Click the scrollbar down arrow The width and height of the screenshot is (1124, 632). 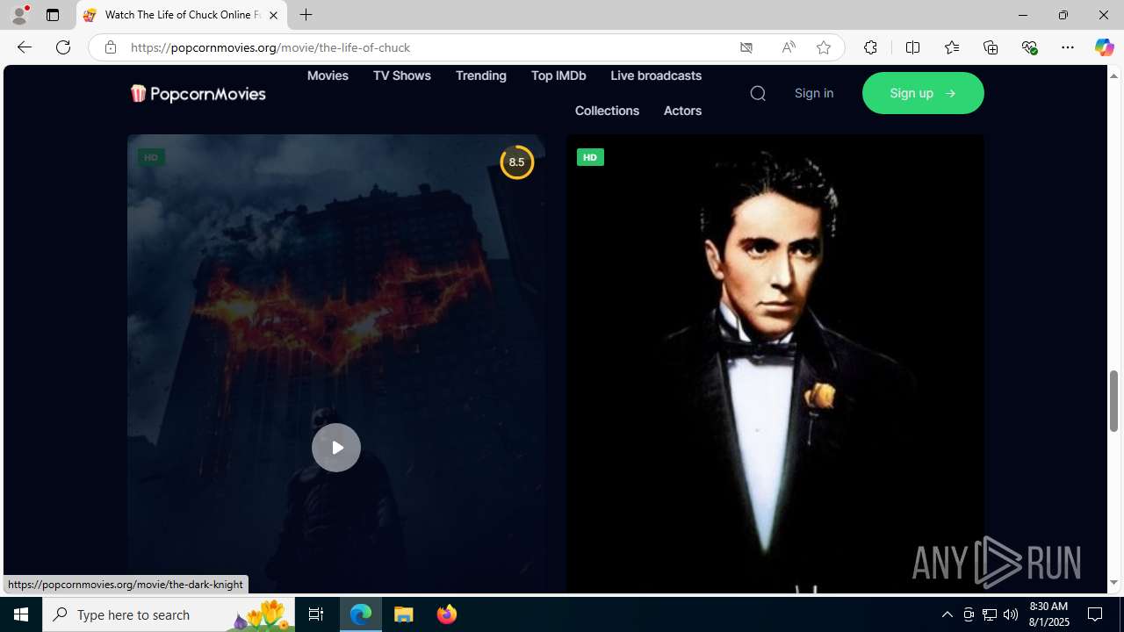point(1113,583)
